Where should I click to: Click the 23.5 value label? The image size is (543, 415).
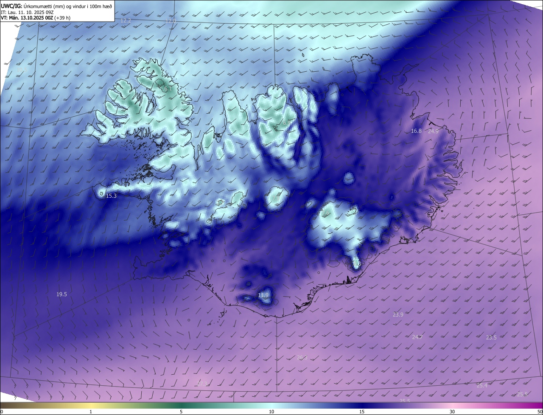(491, 337)
